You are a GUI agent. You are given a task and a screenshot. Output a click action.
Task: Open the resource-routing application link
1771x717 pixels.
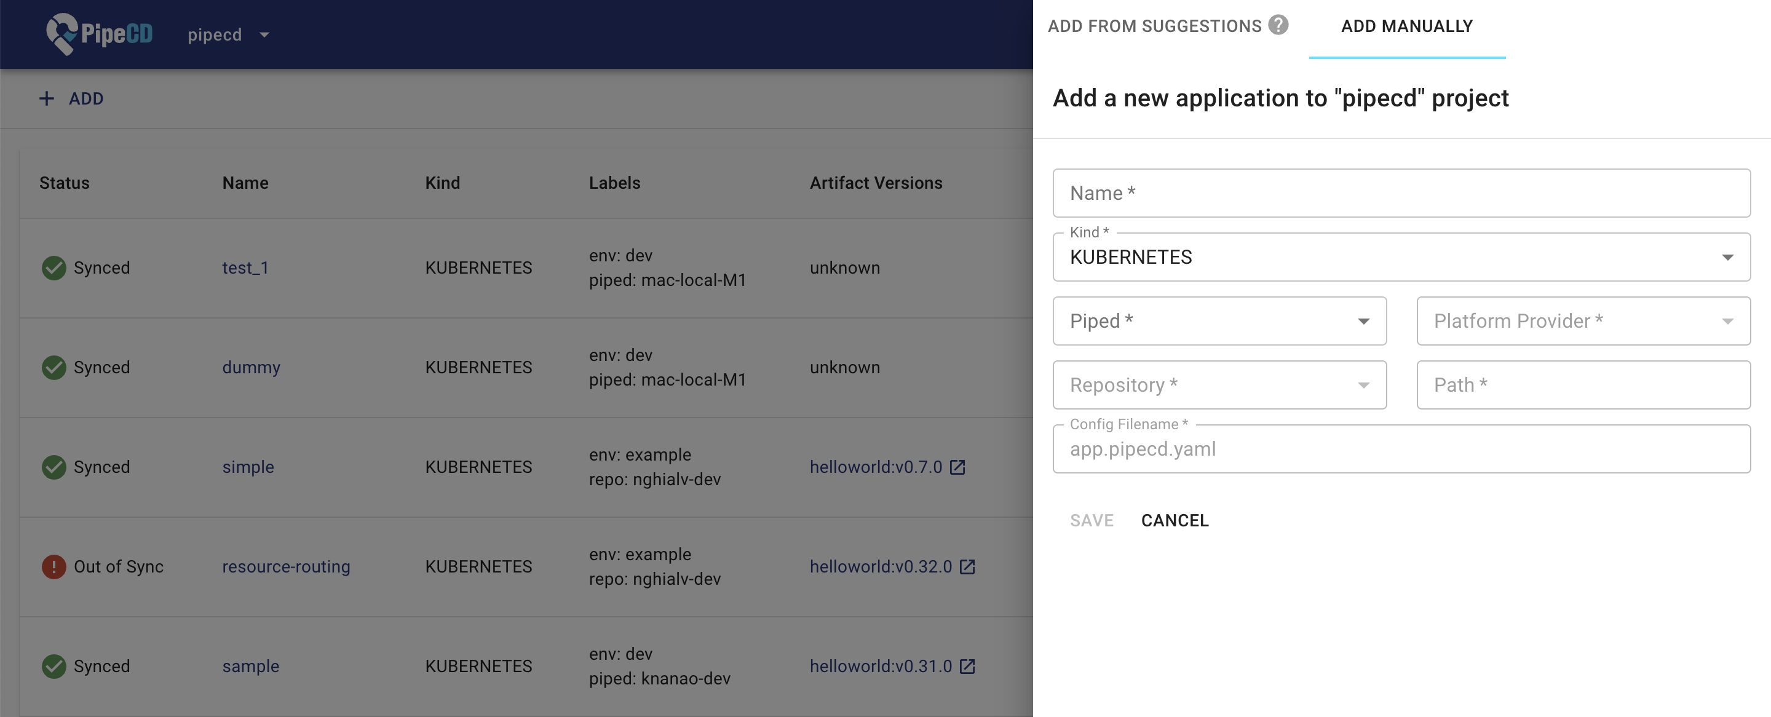[x=286, y=567]
